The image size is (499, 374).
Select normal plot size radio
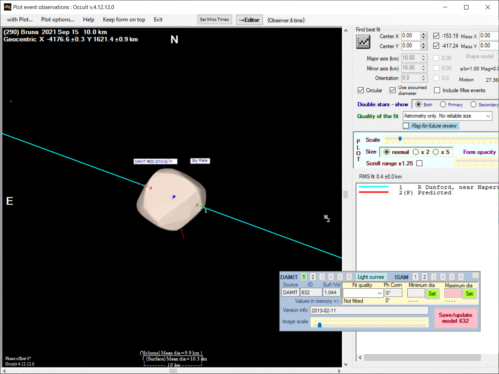click(387, 152)
